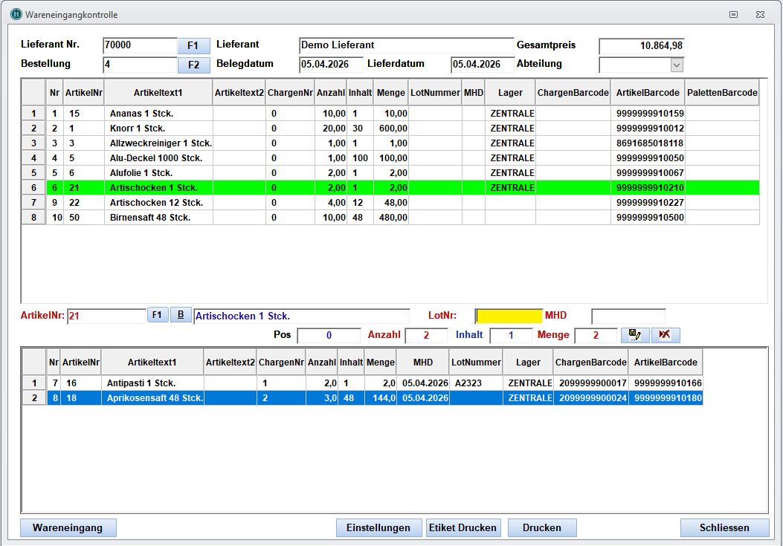Click the delete entry icon with red X
The width and height of the screenshot is (783, 546).
(665, 335)
